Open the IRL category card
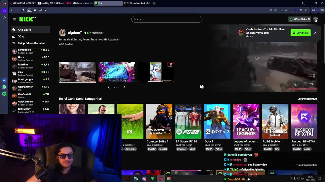Viewport: 325px width, 182px height. pyautogui.click(x=130, y=121)
